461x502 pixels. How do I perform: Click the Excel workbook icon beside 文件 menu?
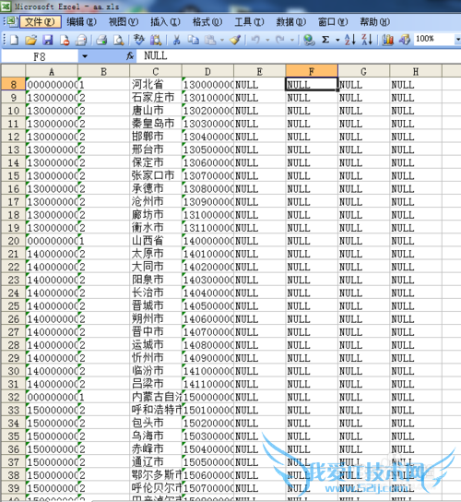coord(12,21)
